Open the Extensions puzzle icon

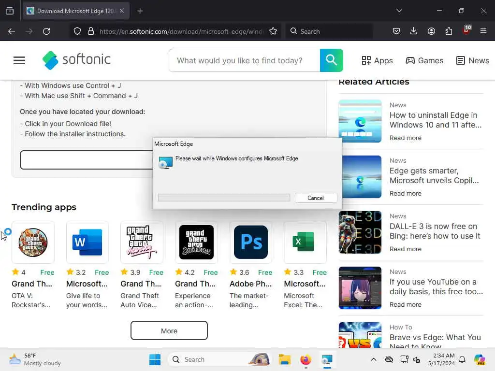coord(449,31)
